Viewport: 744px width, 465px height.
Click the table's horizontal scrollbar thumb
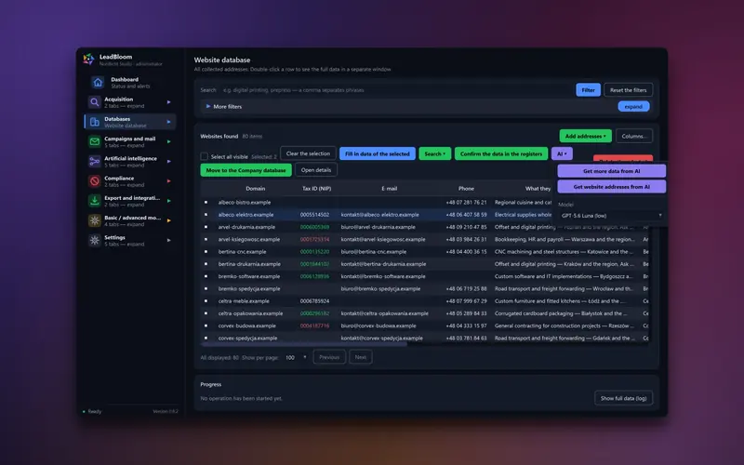(x=304, y=344)
